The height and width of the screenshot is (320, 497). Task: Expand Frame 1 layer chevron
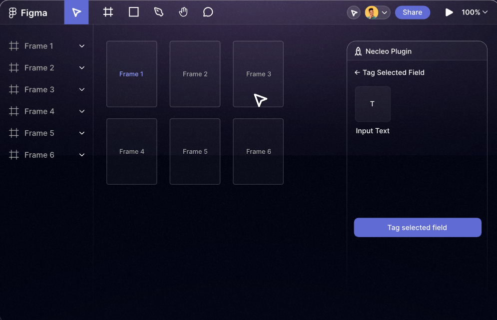[x=82, y=46]
